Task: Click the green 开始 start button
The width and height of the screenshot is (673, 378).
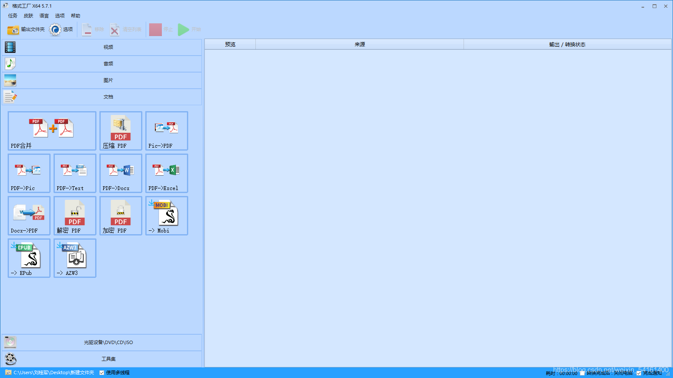Action: coord(189,29)
